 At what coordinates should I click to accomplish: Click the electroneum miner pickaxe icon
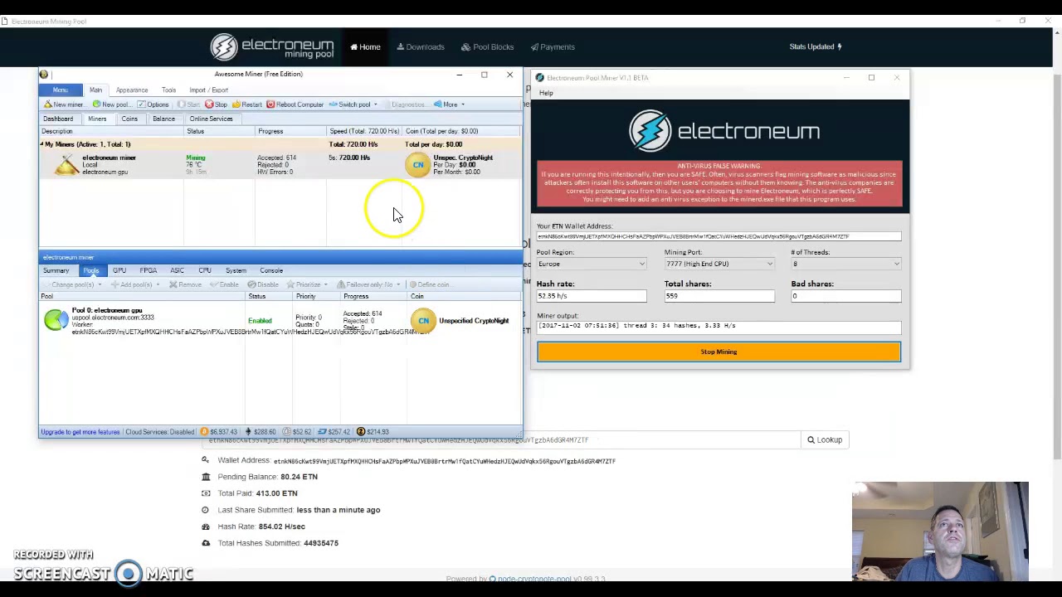(x=66, y=165)
